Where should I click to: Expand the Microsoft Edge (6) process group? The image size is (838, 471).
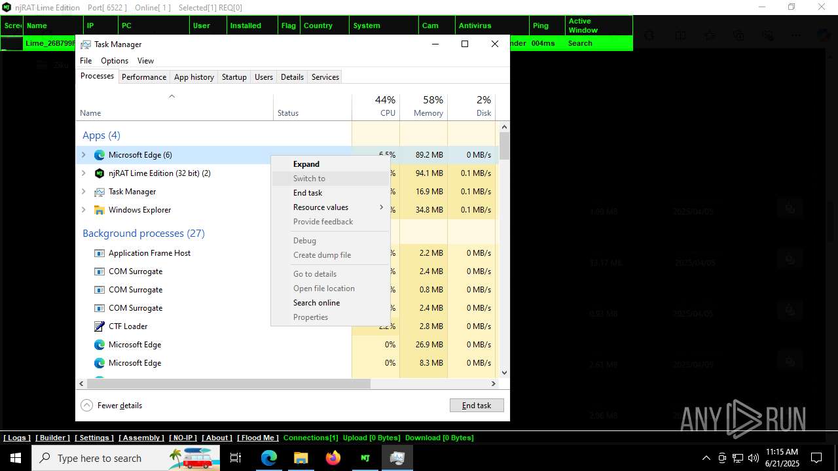[x=83, y=155]
